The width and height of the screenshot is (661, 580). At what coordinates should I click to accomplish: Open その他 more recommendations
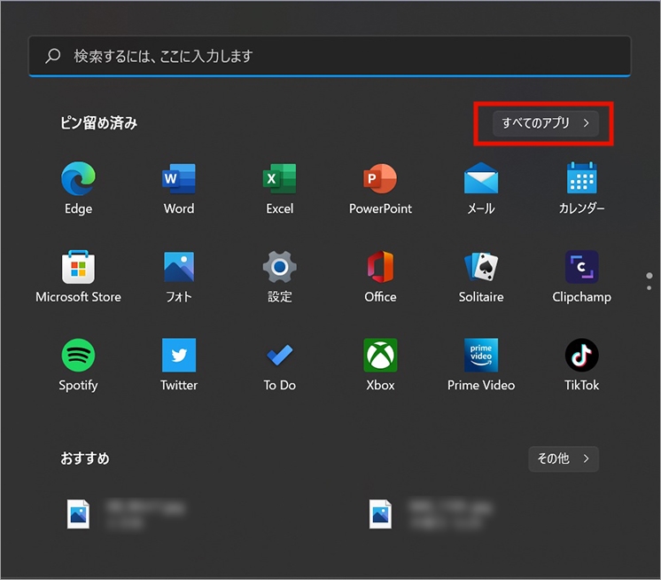click(x=564, y=459)
